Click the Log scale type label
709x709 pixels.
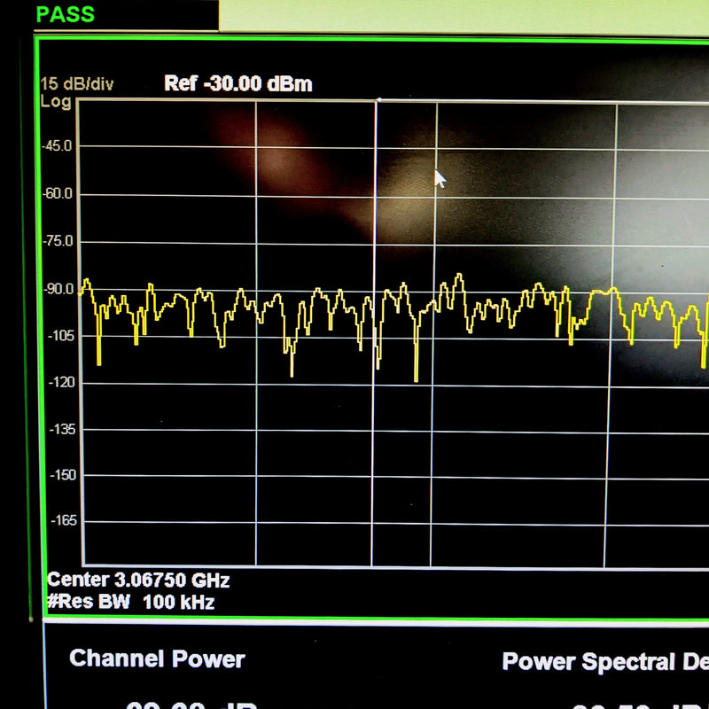click(x=56, y=102)
